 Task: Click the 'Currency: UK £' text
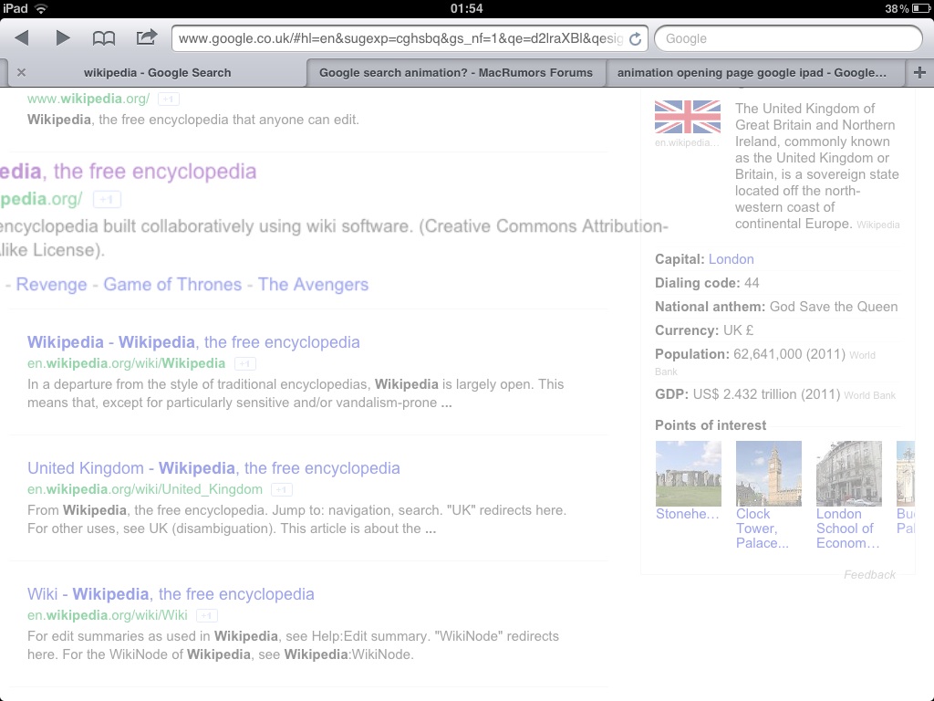click(704, 330)
